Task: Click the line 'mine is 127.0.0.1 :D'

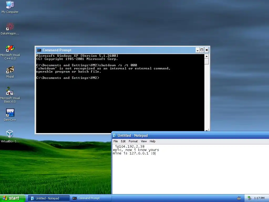Action: tap(134, 153)
